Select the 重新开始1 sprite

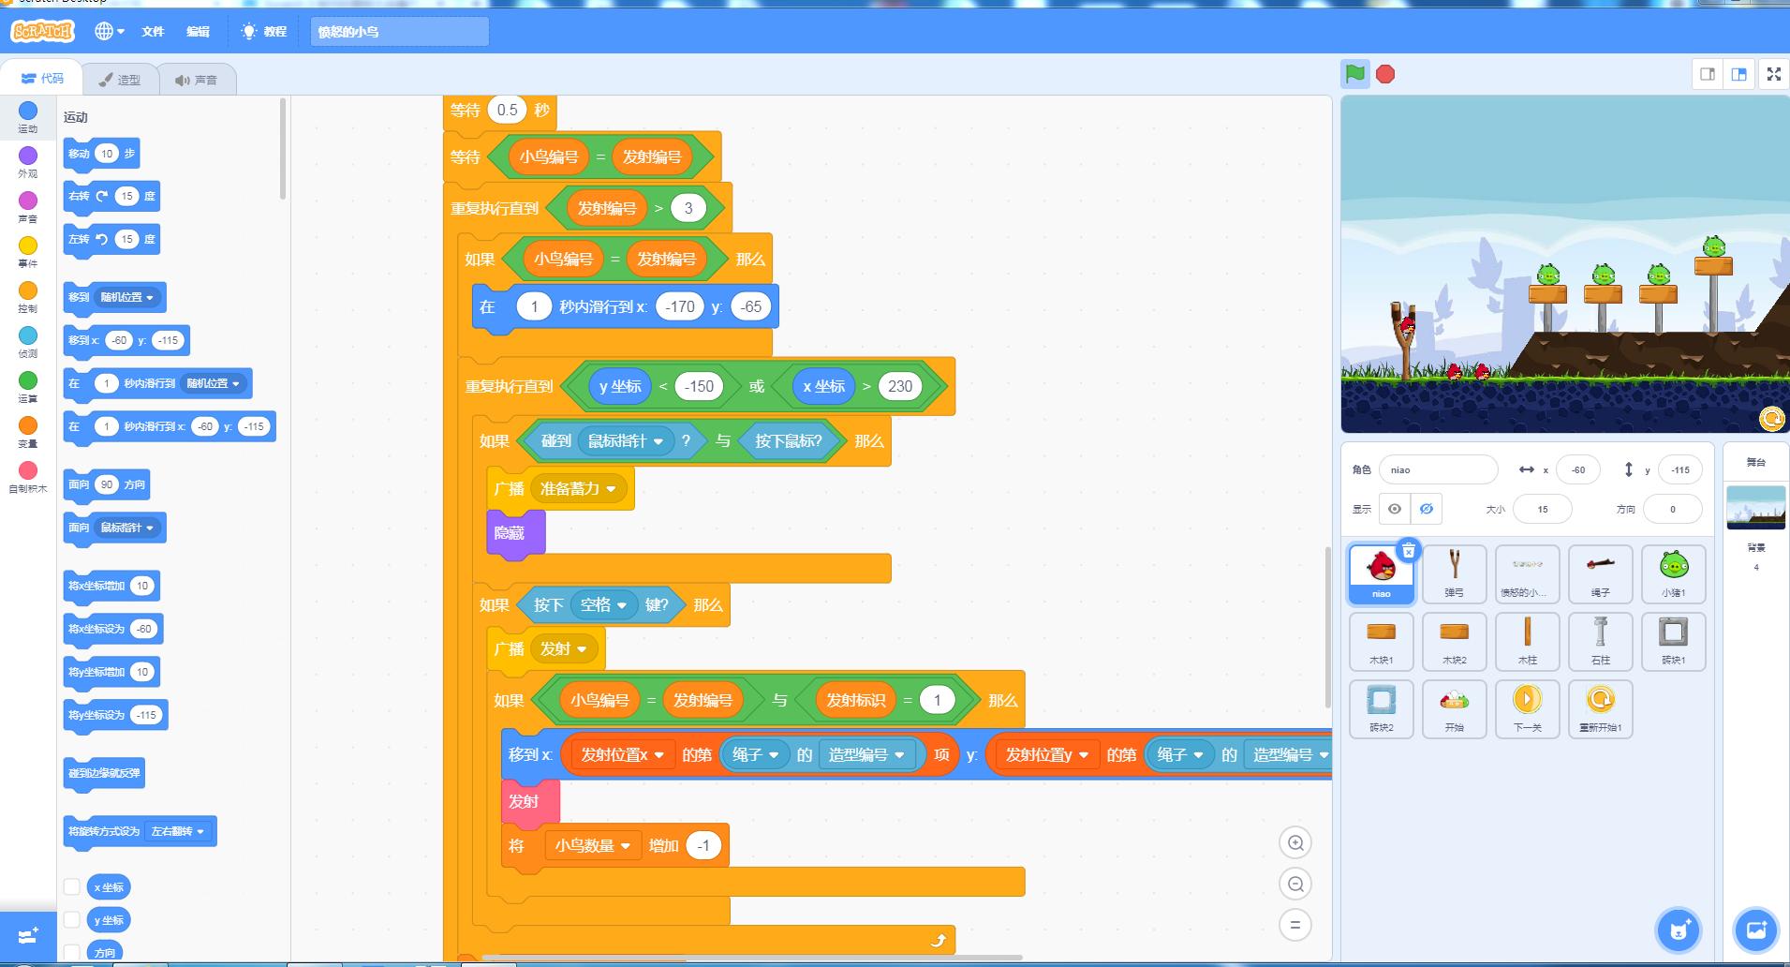pyautogui.click(x=1601, y=708)
